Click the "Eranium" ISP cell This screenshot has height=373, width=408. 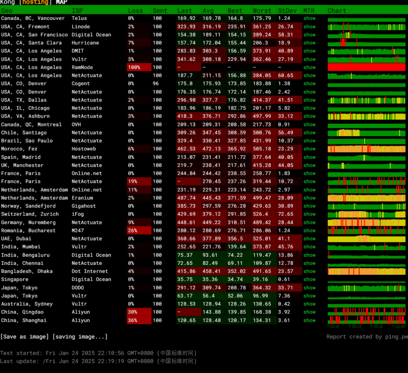tap(82, 198)
